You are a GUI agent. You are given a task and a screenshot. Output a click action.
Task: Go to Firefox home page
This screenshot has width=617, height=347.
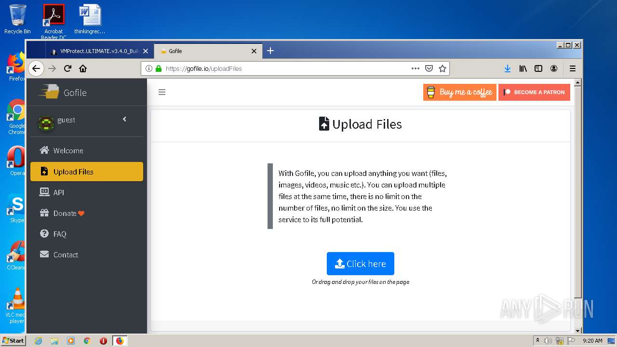click(x=83, y=68)
